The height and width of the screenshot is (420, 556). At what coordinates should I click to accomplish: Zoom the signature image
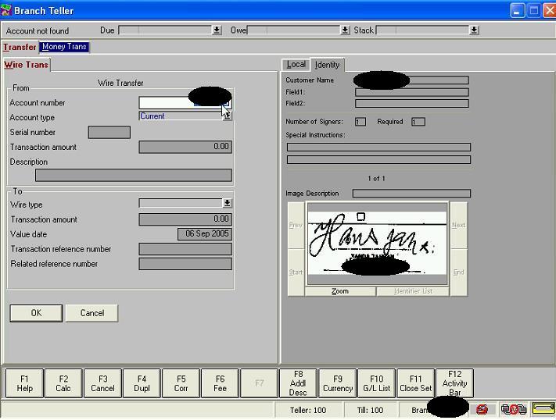[x=340, y=291]
